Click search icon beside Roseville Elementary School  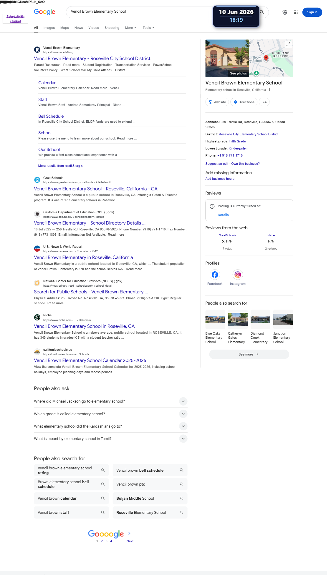coord(182,512)
